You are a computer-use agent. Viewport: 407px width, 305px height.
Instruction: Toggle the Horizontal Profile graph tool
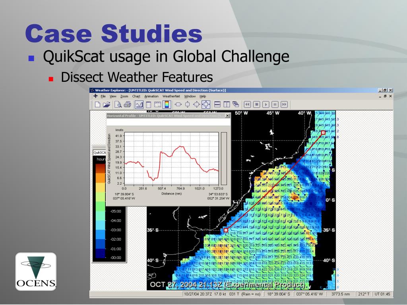pyautogui.click(x=139, y=104)
